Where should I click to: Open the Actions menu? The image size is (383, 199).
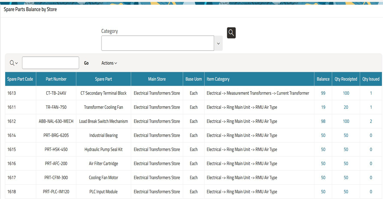coord(109,63)
